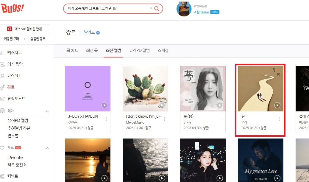309x182 pixels.
Task: Open 커넥트 in the sidebar
Action: [13, 176]
